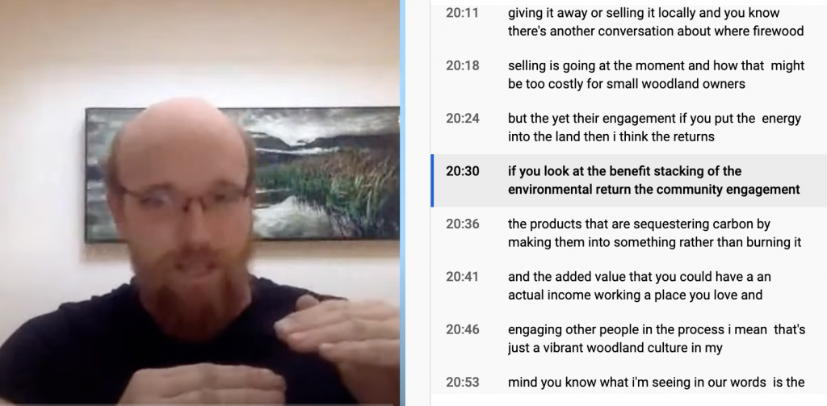Screen dimensions: 827x406
Task: Jump to transcript timestamp 20:41
Action: click(x=462, y=276)
